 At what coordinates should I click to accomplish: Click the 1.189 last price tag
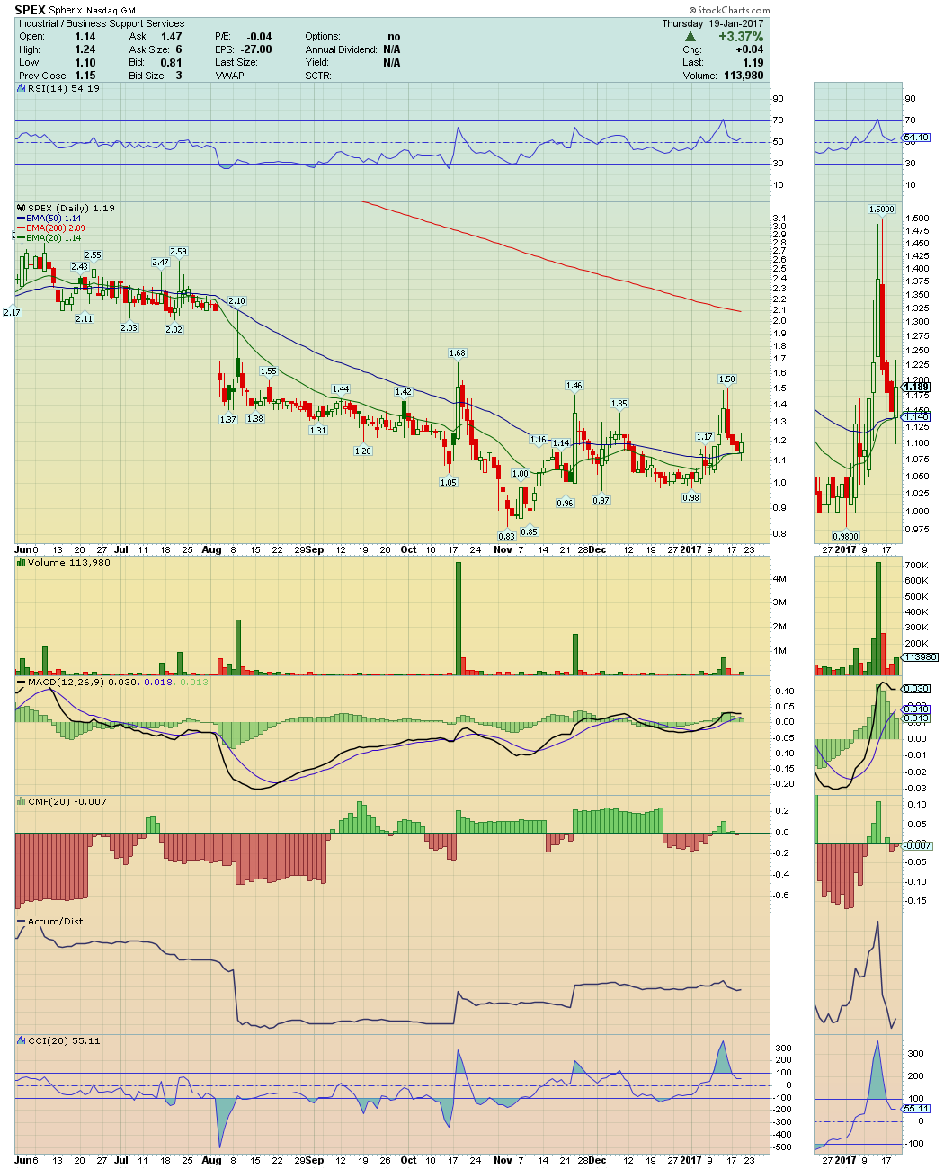point(917,388)
